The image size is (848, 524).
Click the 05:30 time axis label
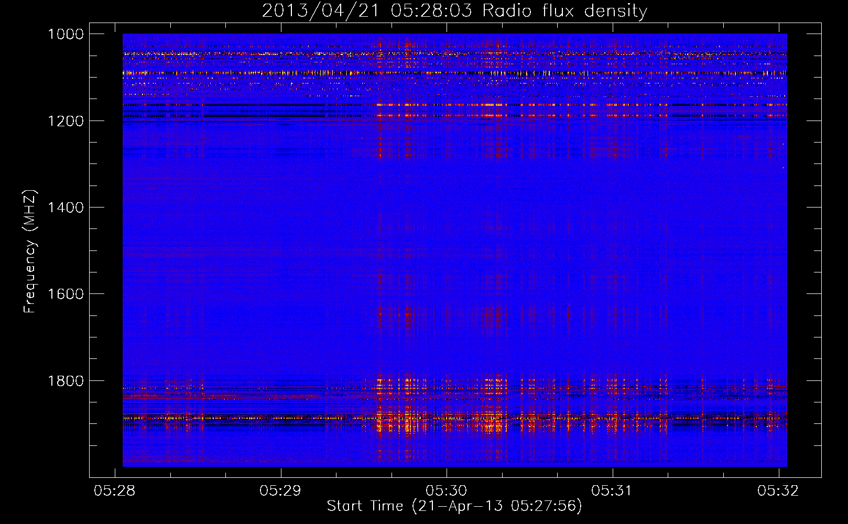click(x=447, y=491)
